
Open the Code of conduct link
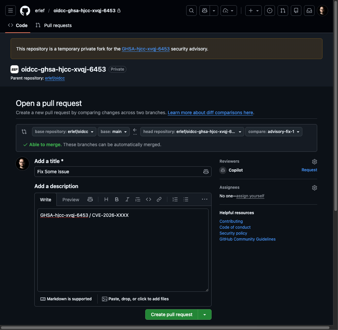tap(235, 227)
